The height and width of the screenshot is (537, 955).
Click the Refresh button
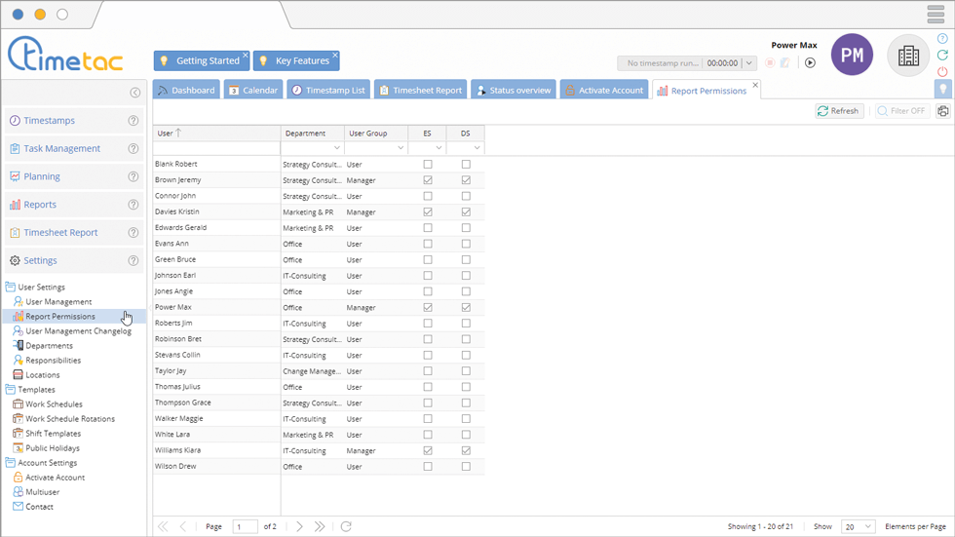click(x=839, y=111)
